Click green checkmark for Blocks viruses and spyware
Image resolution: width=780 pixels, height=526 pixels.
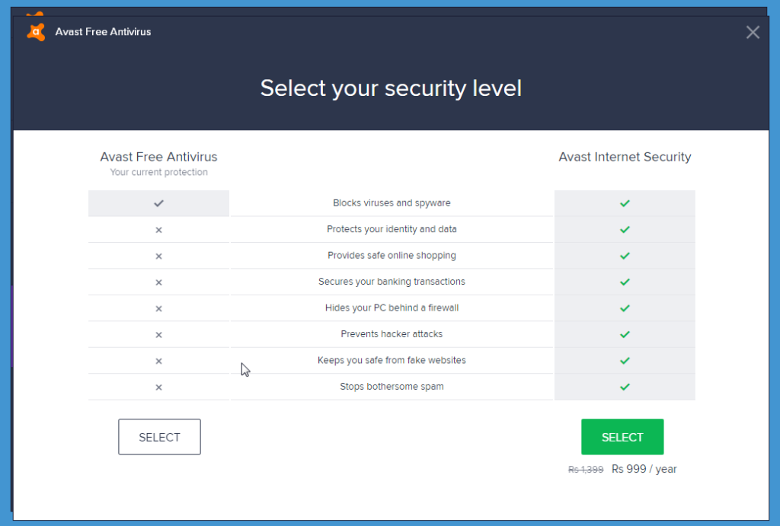625,203
